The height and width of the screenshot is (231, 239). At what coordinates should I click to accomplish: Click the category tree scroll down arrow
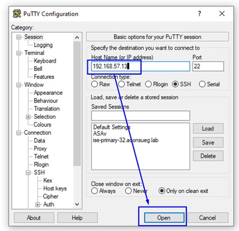(x=77, y=204)
